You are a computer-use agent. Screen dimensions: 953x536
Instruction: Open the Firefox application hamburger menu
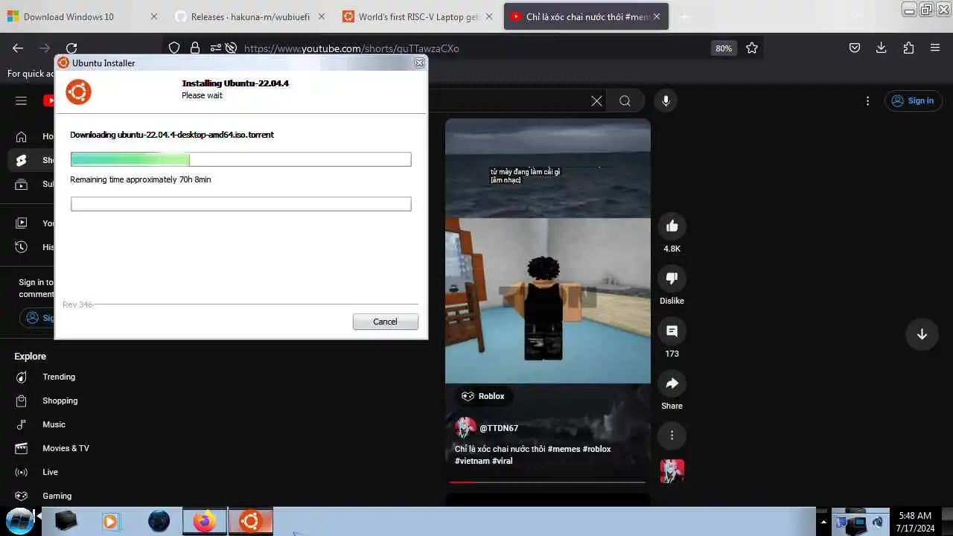tap(935, 48)
